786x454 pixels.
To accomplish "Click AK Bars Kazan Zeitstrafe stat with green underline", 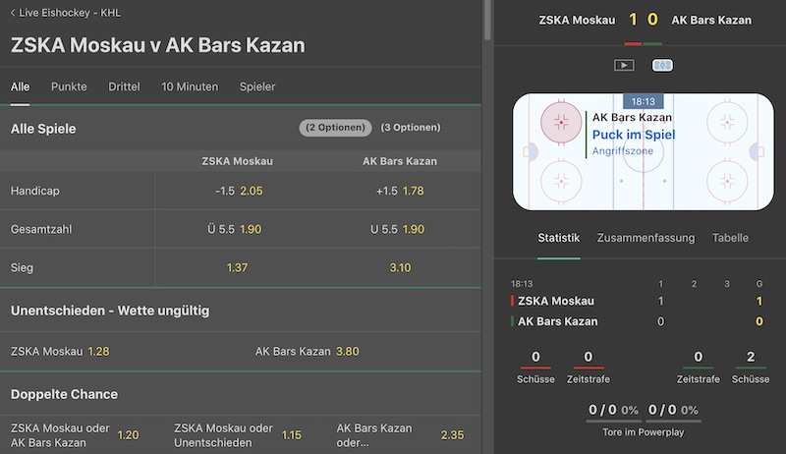I will click(698, 367).
